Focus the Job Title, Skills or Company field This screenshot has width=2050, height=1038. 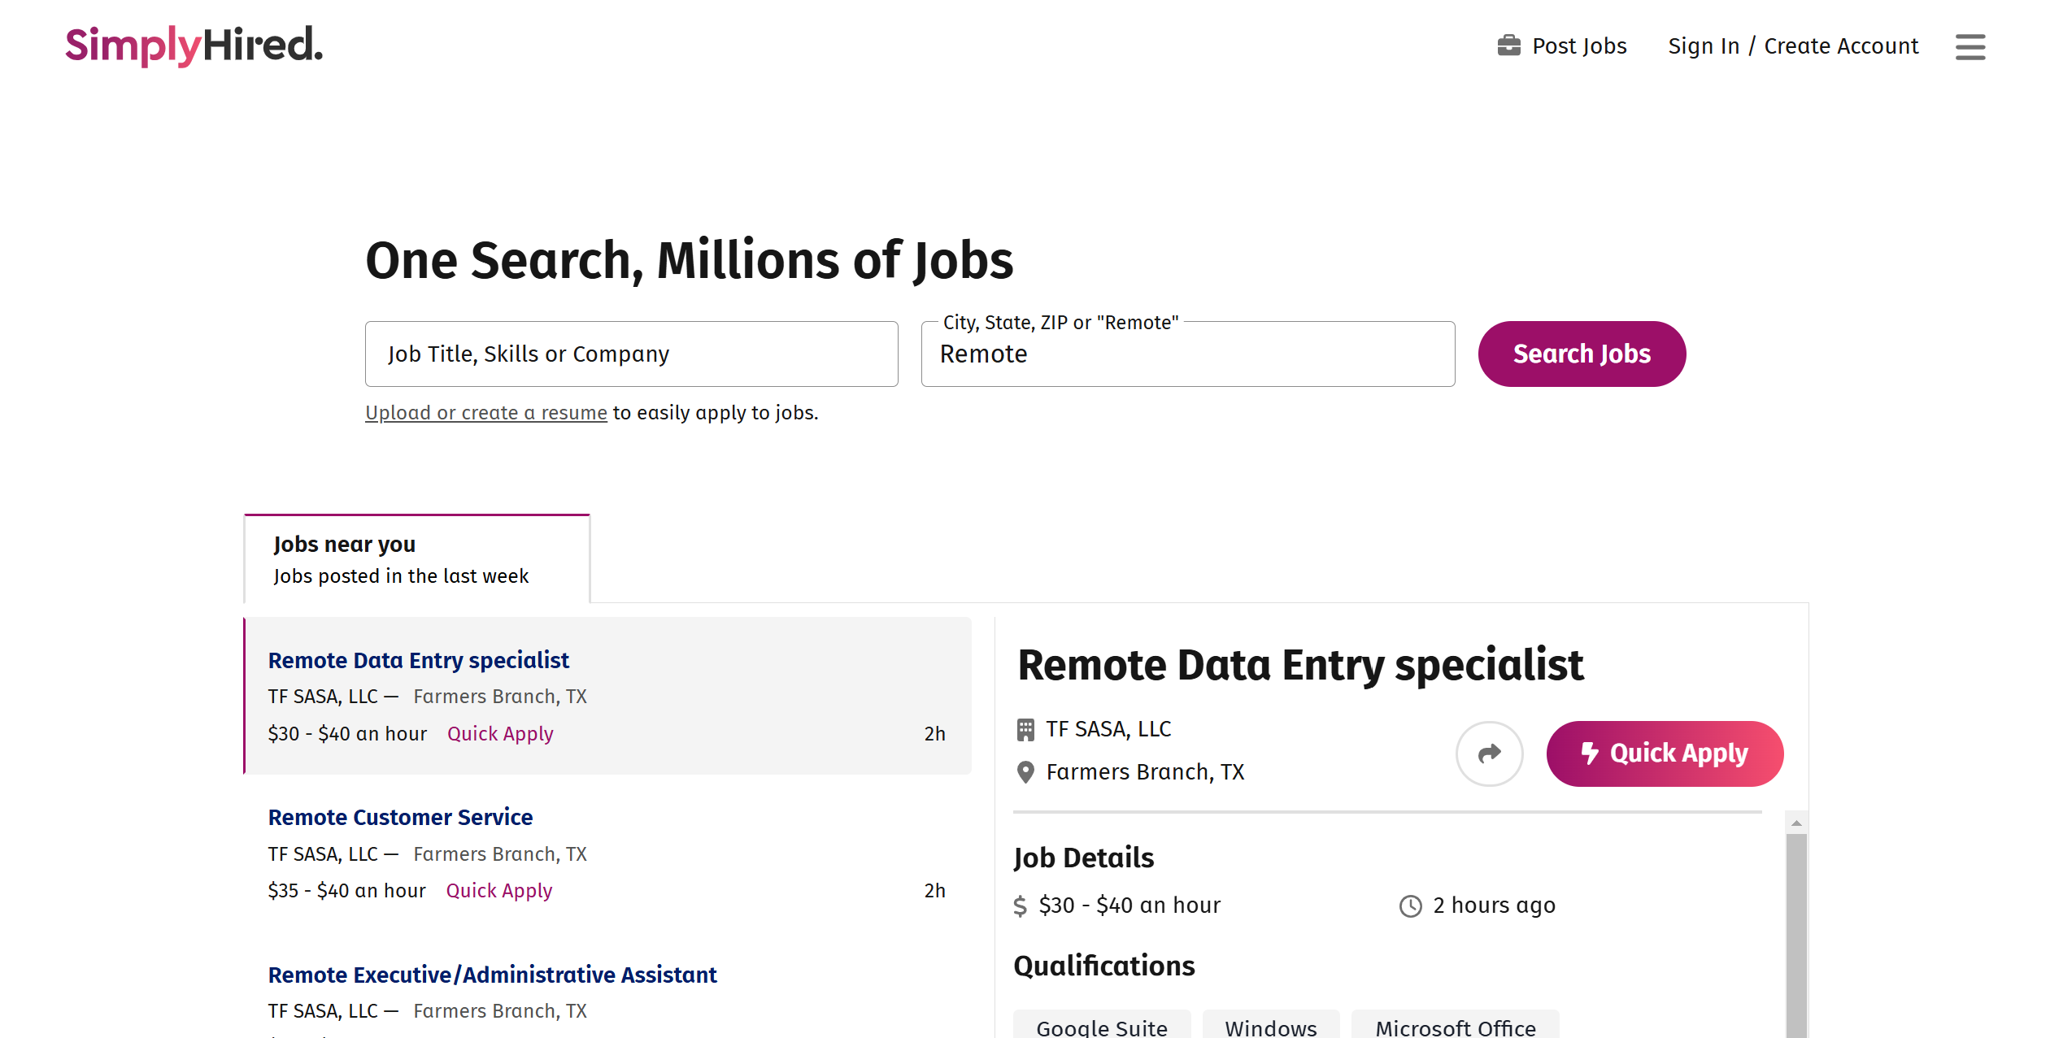pos(631,354)
